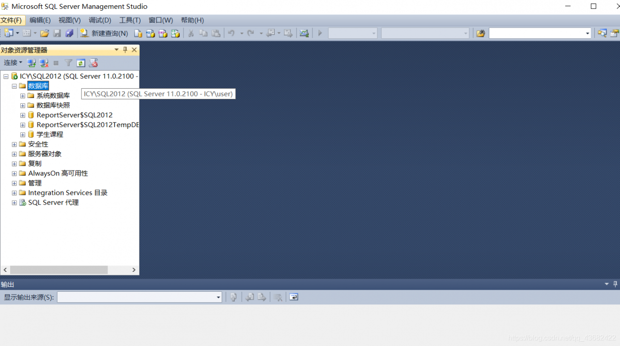Click the Navigate Backward icon
Image resolution: width=620 pixels, height=346 pixels.
pyautogui.click(x=271, y=33)
